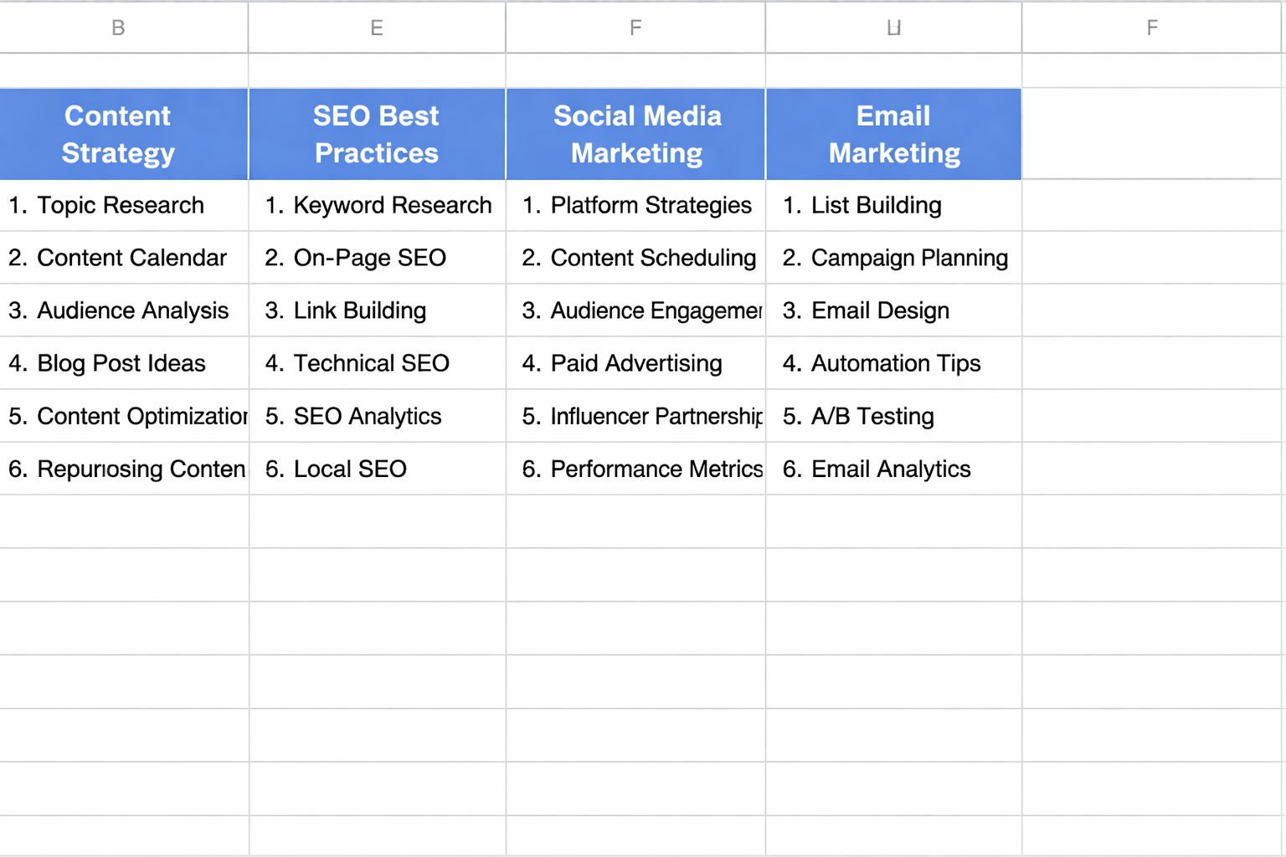Click the Performance Metrics cell
The image size is (1286, 857).
pyautogui.click(x=635, y=469)
